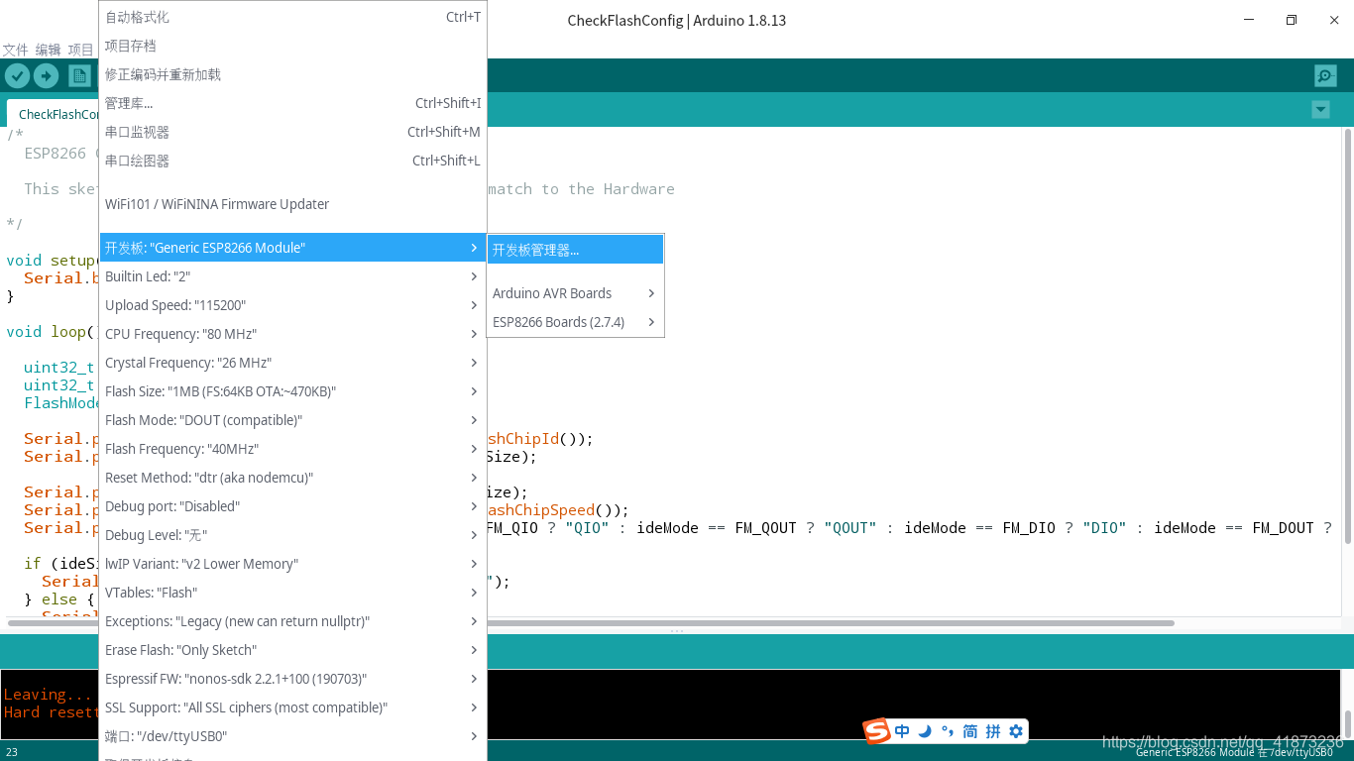This screenshot has width=1354, height=761.
Task: Click status bar line number 23
Action: (x=12, y=752)
